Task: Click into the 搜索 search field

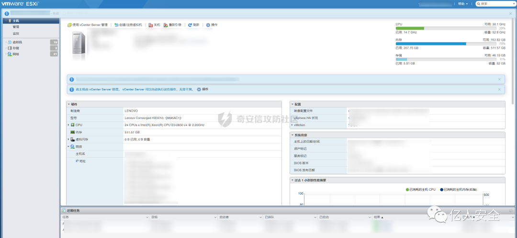Action: (x=496, y=4)
